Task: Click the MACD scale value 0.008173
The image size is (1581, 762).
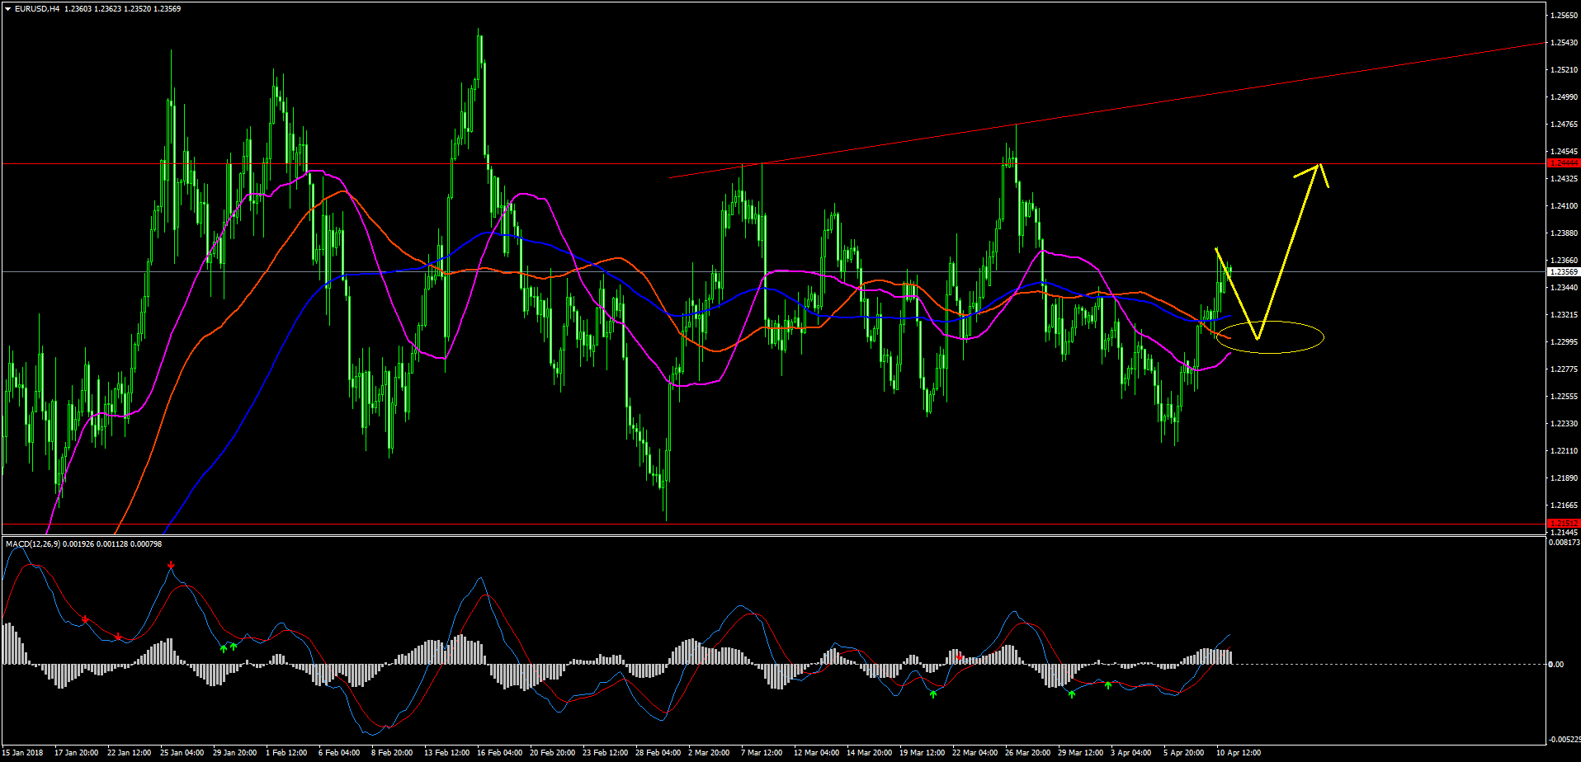Action: pos(1564,543)
